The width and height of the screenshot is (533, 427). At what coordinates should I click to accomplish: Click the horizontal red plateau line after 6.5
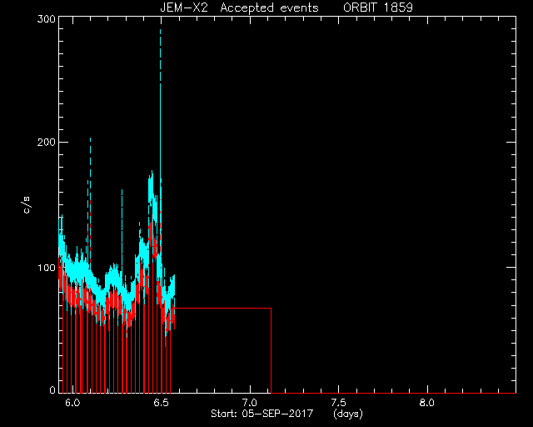(222, 309)
